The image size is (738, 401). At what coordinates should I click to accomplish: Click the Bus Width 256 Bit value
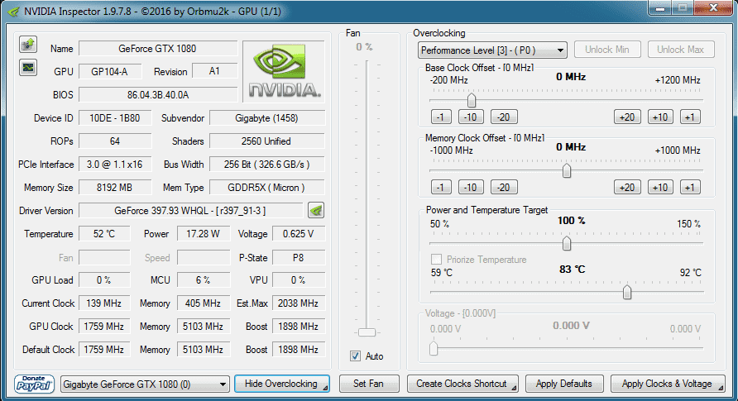click(x=267, y=165)
